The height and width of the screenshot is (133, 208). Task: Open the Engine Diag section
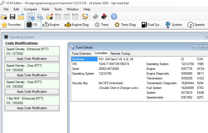coord(77,25)
